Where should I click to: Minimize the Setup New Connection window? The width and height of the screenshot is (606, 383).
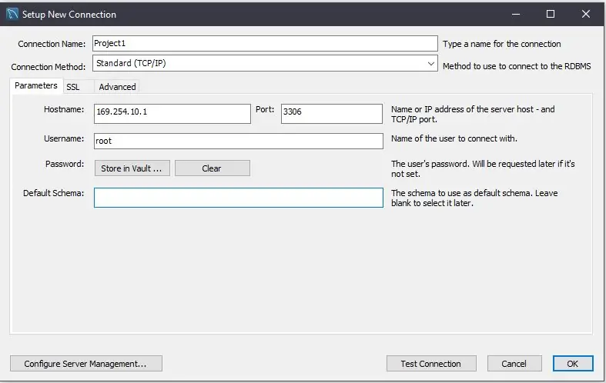click(x=516, y=15)
